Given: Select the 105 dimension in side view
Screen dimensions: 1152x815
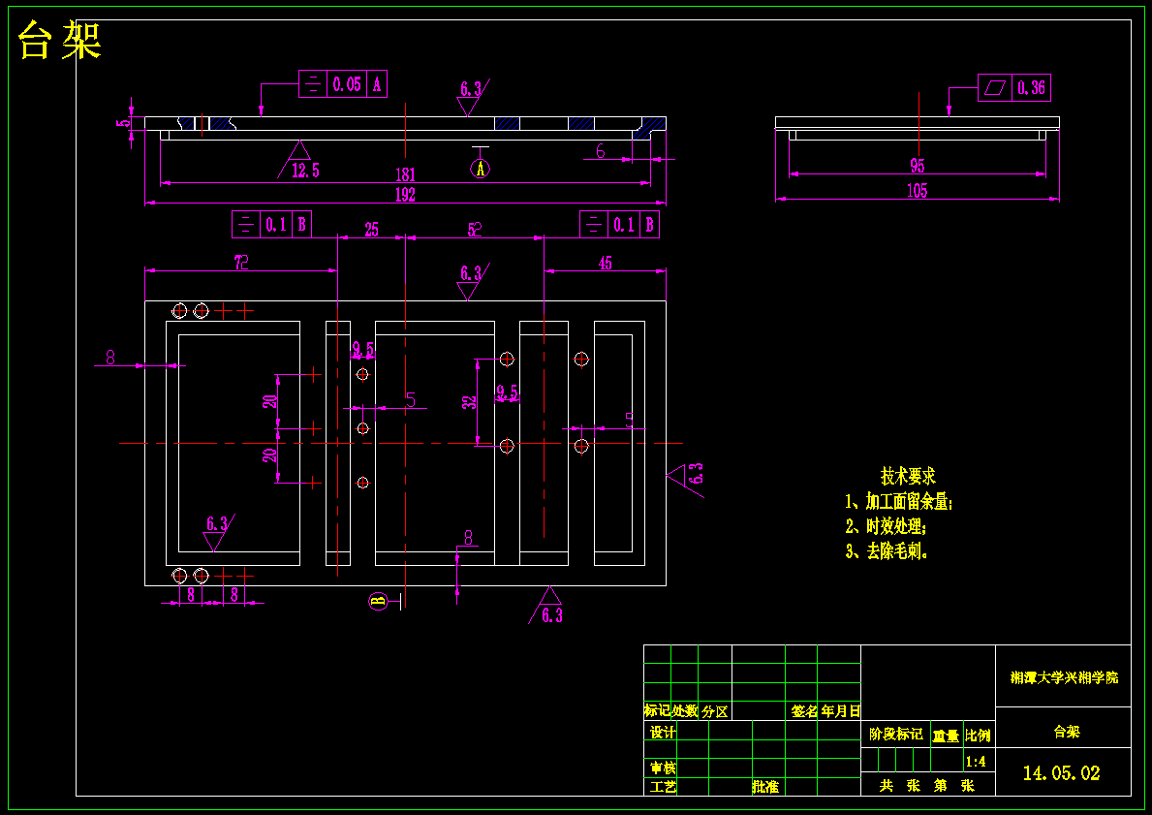Looking at the screenshot, I should point(917,191).
